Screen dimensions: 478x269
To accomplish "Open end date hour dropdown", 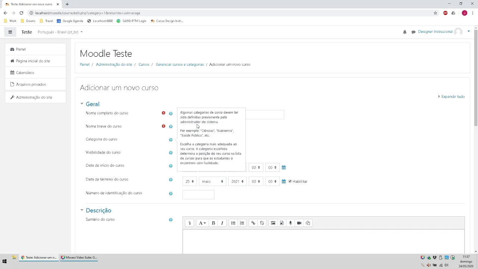I will (256, 181).
